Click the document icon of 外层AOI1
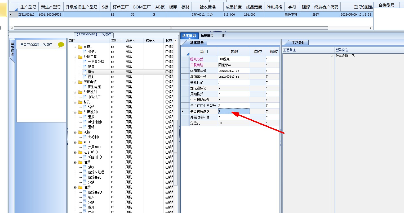Screen dimensions: 404x213 click(x=85, y=147)
